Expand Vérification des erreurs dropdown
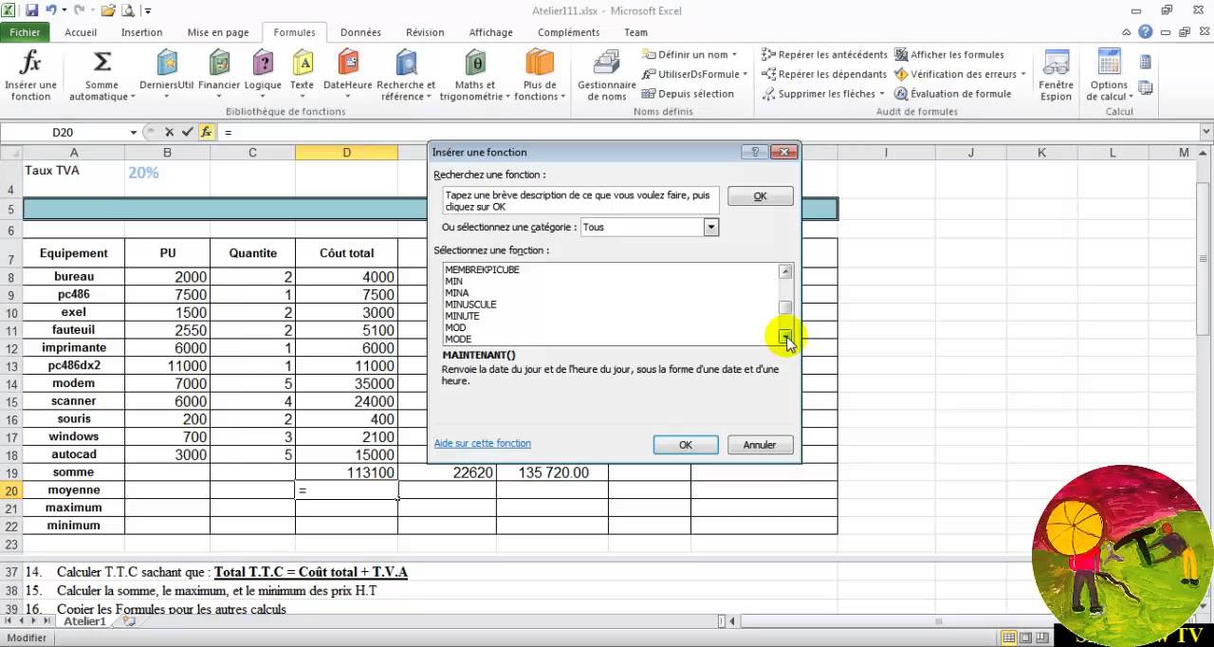 pos(1023,74)
